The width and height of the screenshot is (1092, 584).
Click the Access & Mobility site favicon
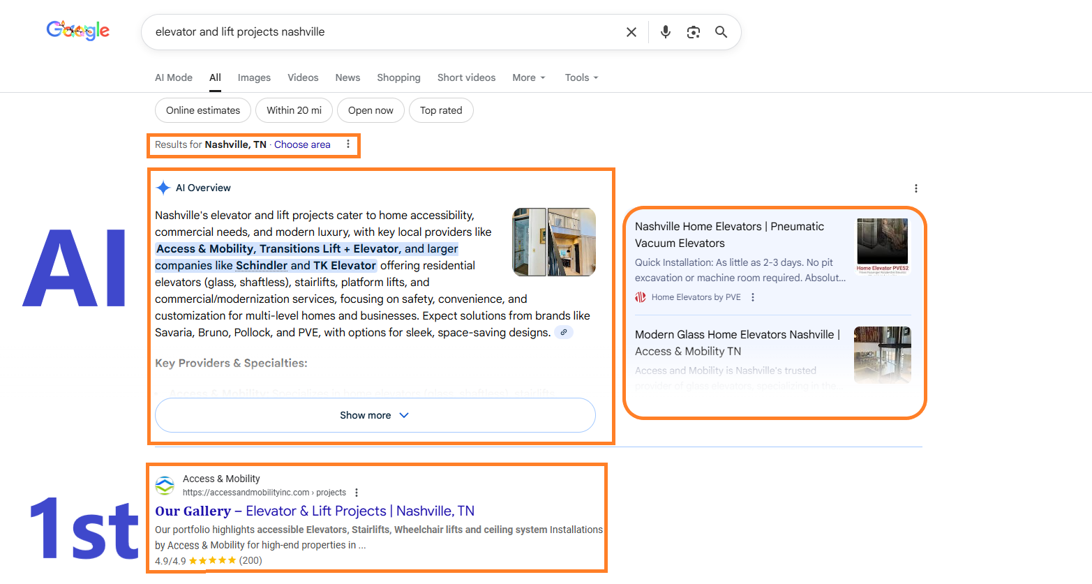[165, 485]
